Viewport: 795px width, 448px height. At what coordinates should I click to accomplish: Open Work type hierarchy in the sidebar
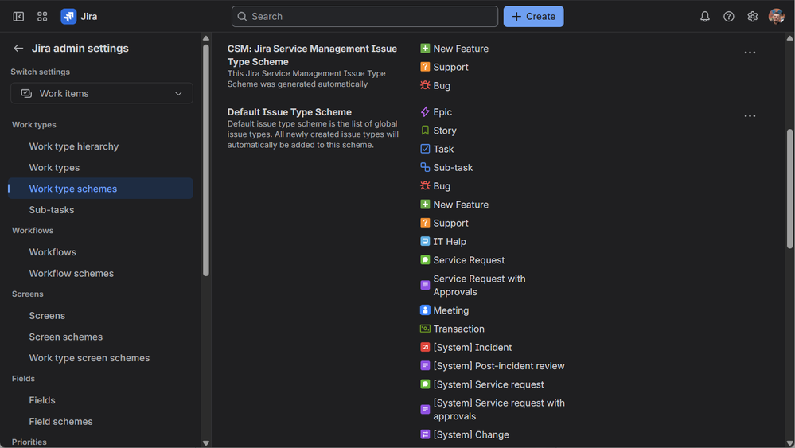pyautogui.click(x=73, y=146)
